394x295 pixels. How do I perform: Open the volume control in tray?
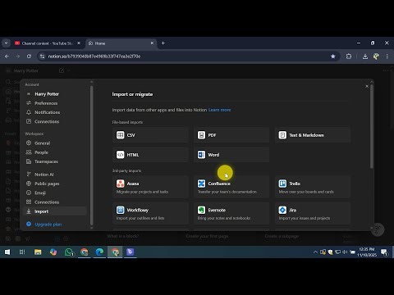pyautogui.click(x=345, y=252)
